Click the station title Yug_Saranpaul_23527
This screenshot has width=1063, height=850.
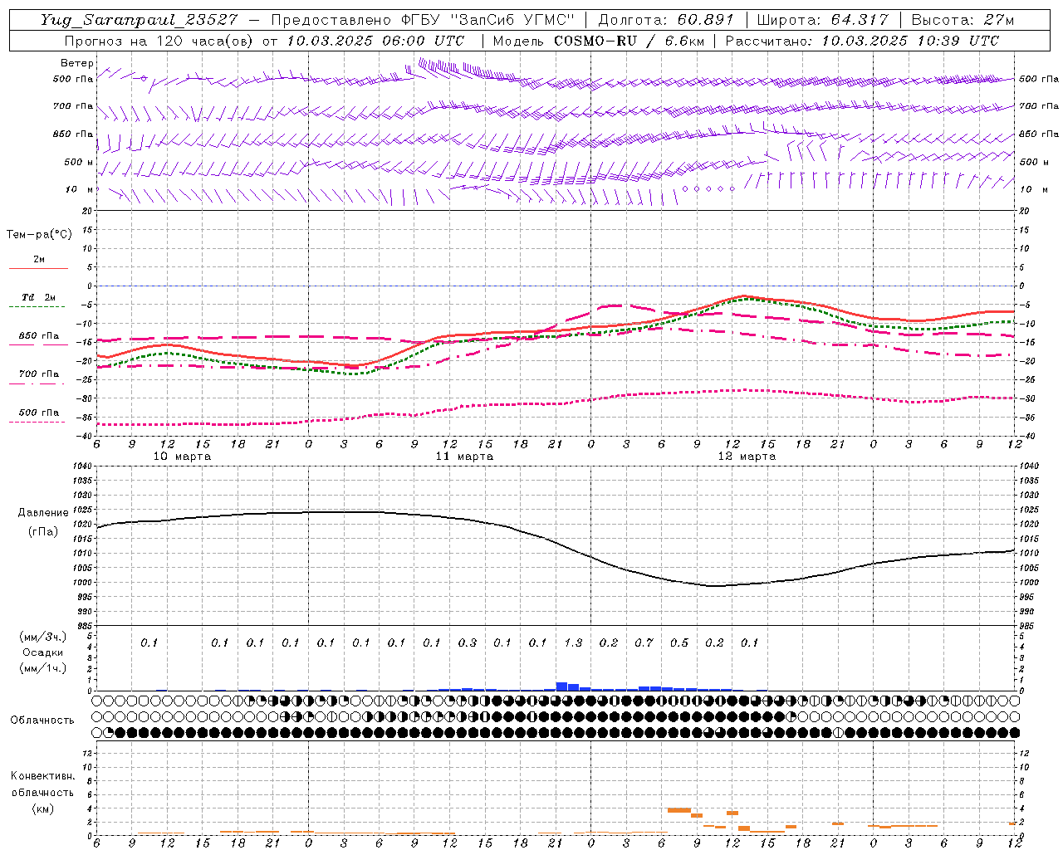tap(139, 20)
